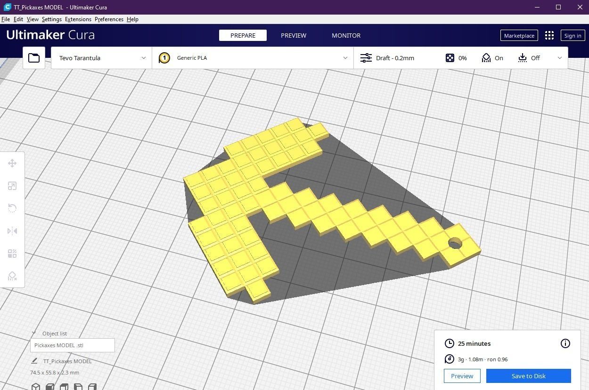Click the Preview button in slice panel
Viewport: 589px width, 390px height.
(x=462, y=376)
